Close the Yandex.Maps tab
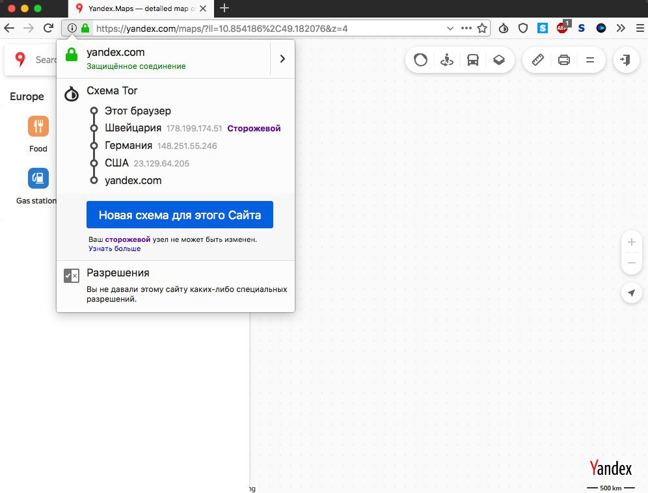648x493 pixels. point(203,8)
